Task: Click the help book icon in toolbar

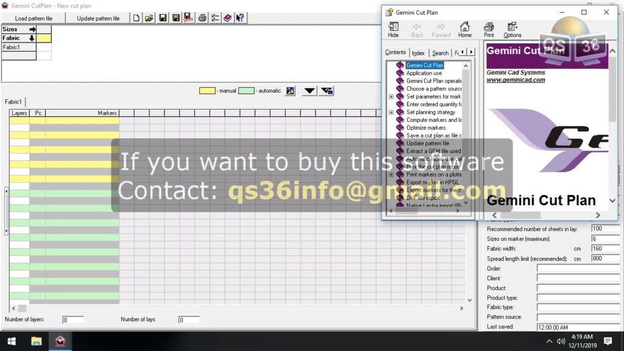Action: pos(227,18)
